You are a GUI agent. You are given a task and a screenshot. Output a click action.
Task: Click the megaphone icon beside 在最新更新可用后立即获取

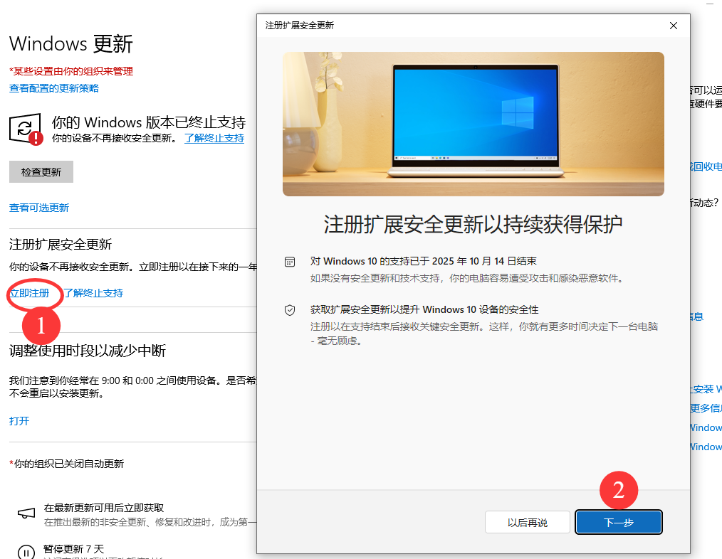(x=26, y=513)
